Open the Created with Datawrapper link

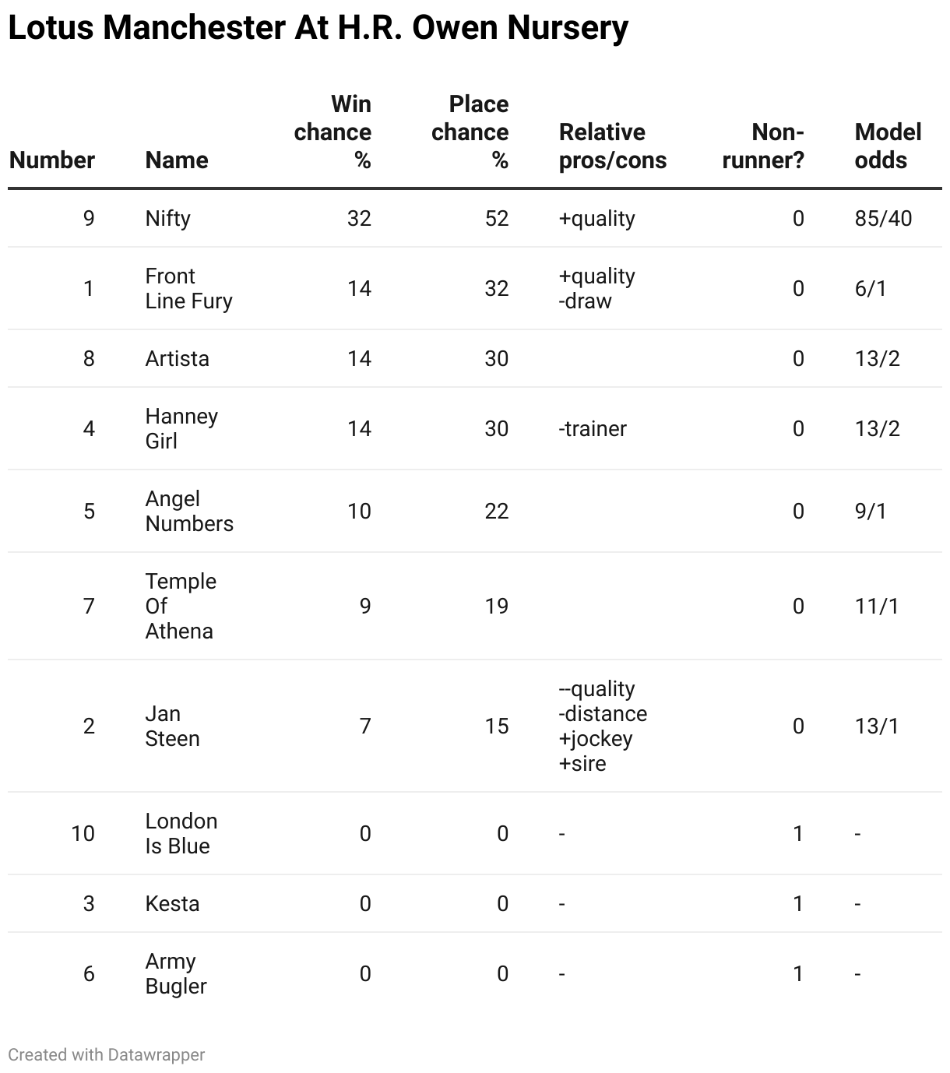click(x=107, y=1054)
